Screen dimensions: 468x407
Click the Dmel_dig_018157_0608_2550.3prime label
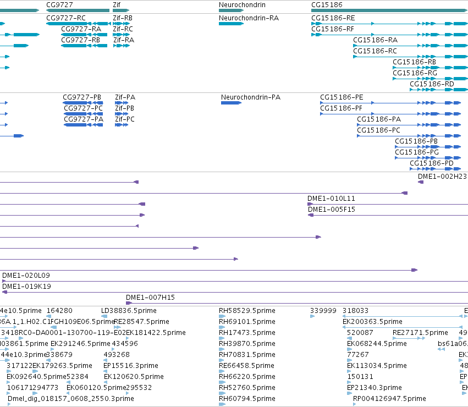tap(71, 399)
